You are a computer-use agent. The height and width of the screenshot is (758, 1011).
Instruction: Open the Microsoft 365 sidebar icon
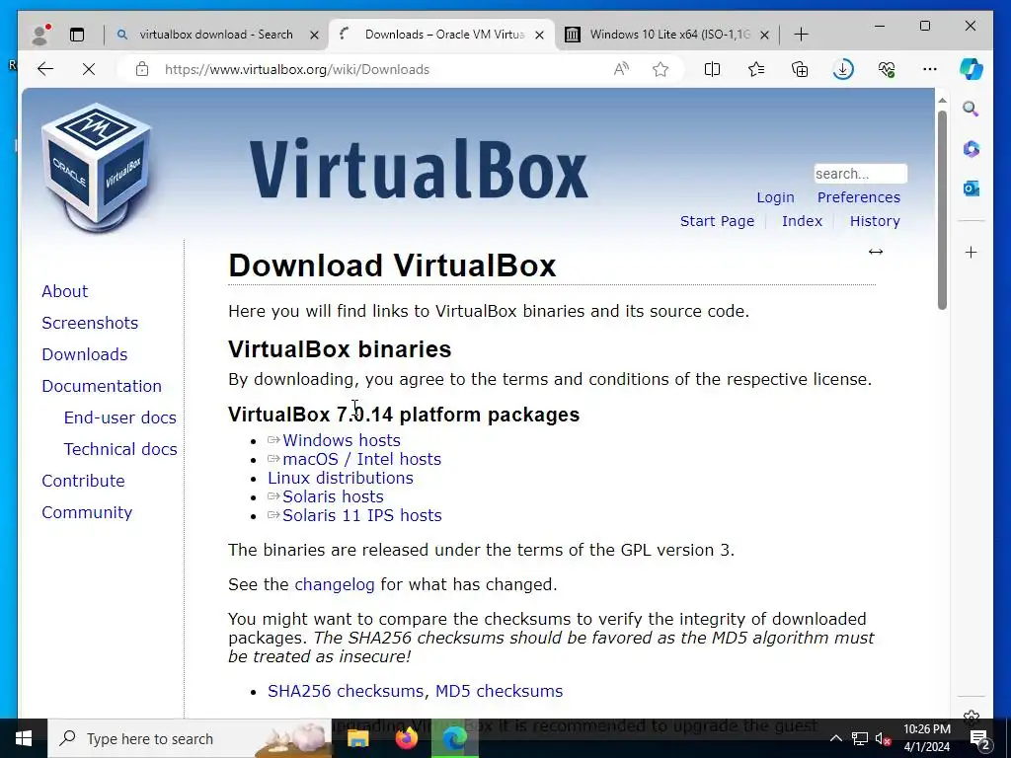(x=972, y=149)
